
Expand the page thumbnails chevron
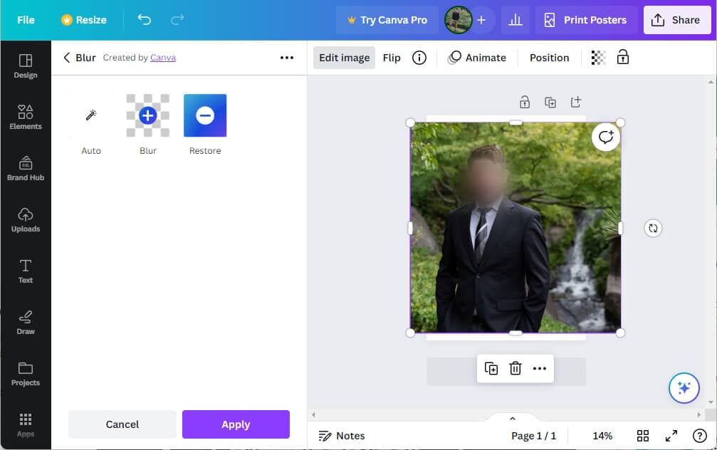(512, 419)
